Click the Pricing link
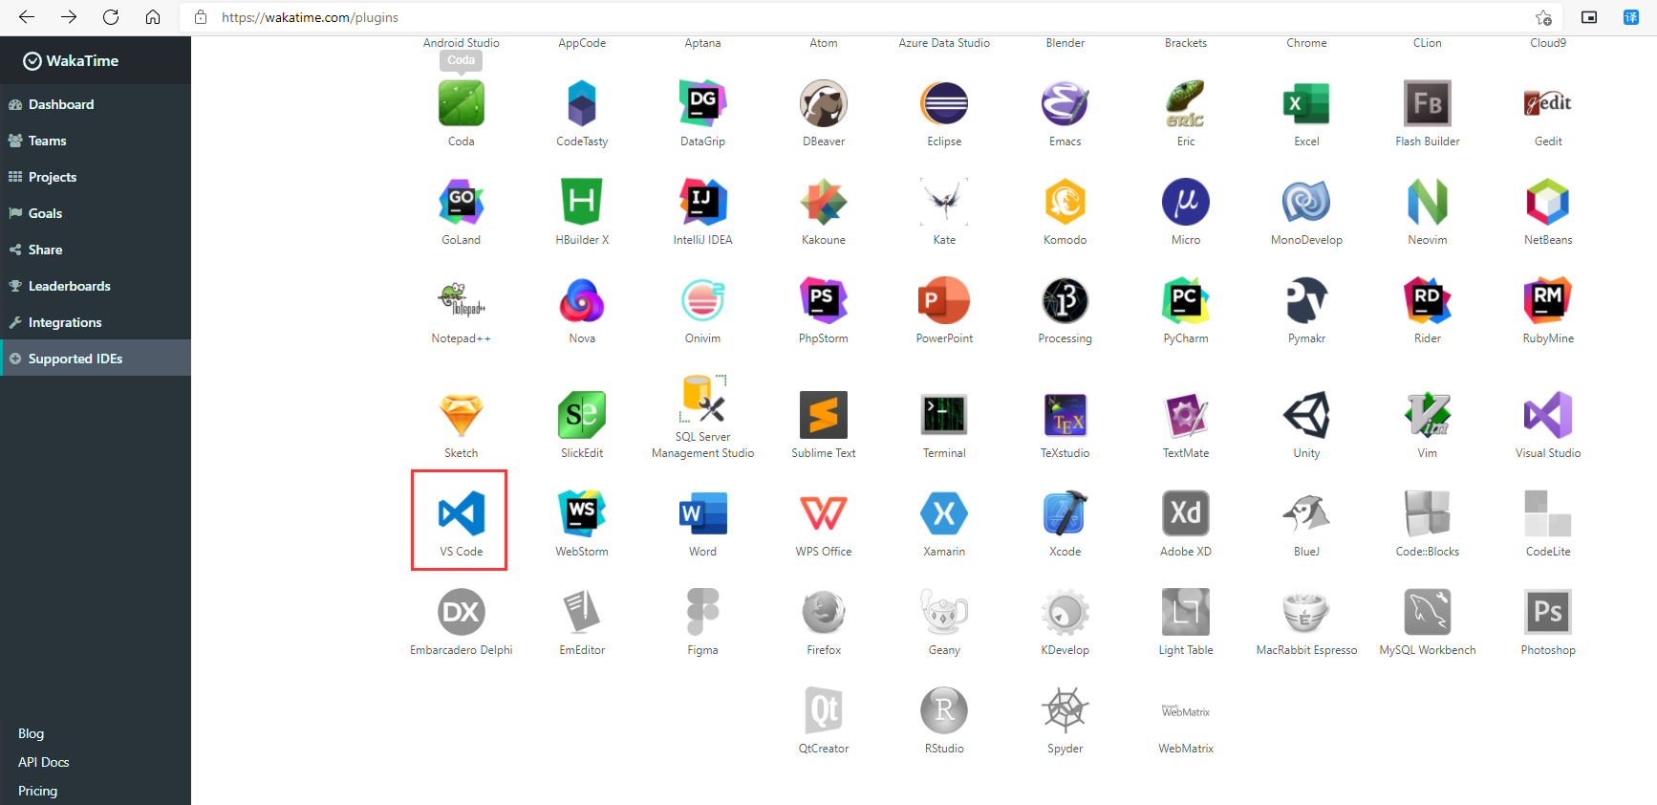This screenshot has height=805, width=1657. point(37,791)
